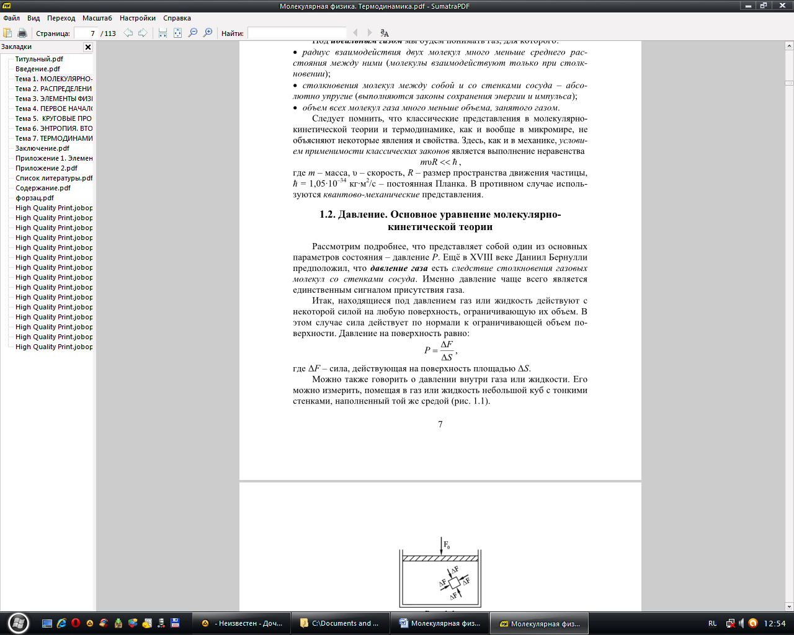The width and height of the screenshot is (794, 635).
Task: Click the Fit width toolbar icon
Action: (163, 33)
